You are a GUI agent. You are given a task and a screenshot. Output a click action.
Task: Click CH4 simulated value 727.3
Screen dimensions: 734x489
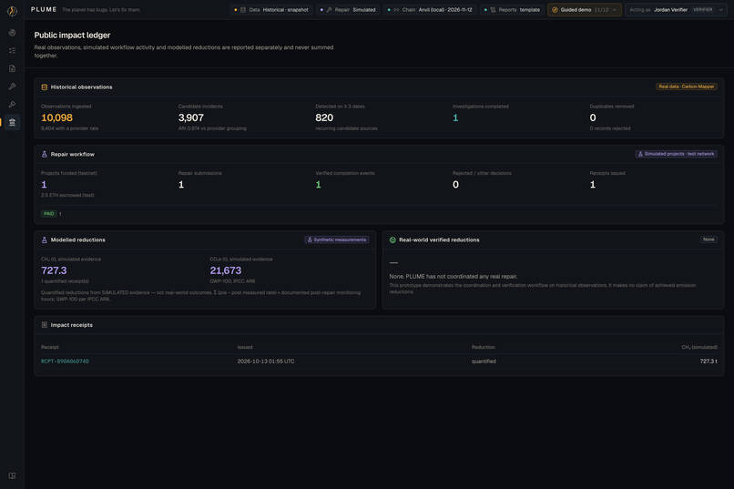(54, 270)
